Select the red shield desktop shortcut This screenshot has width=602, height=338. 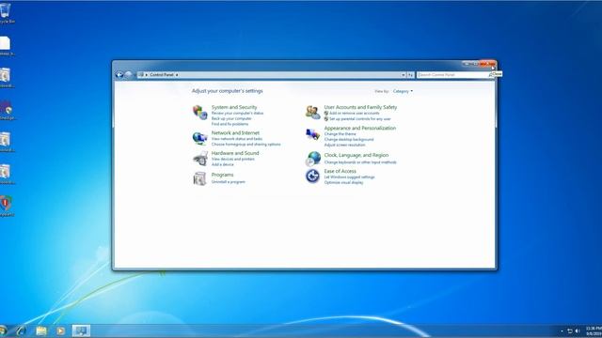tap(6, 206)
